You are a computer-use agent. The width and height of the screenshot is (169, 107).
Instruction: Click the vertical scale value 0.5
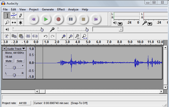pyautogui.click(x=32, y=55)
